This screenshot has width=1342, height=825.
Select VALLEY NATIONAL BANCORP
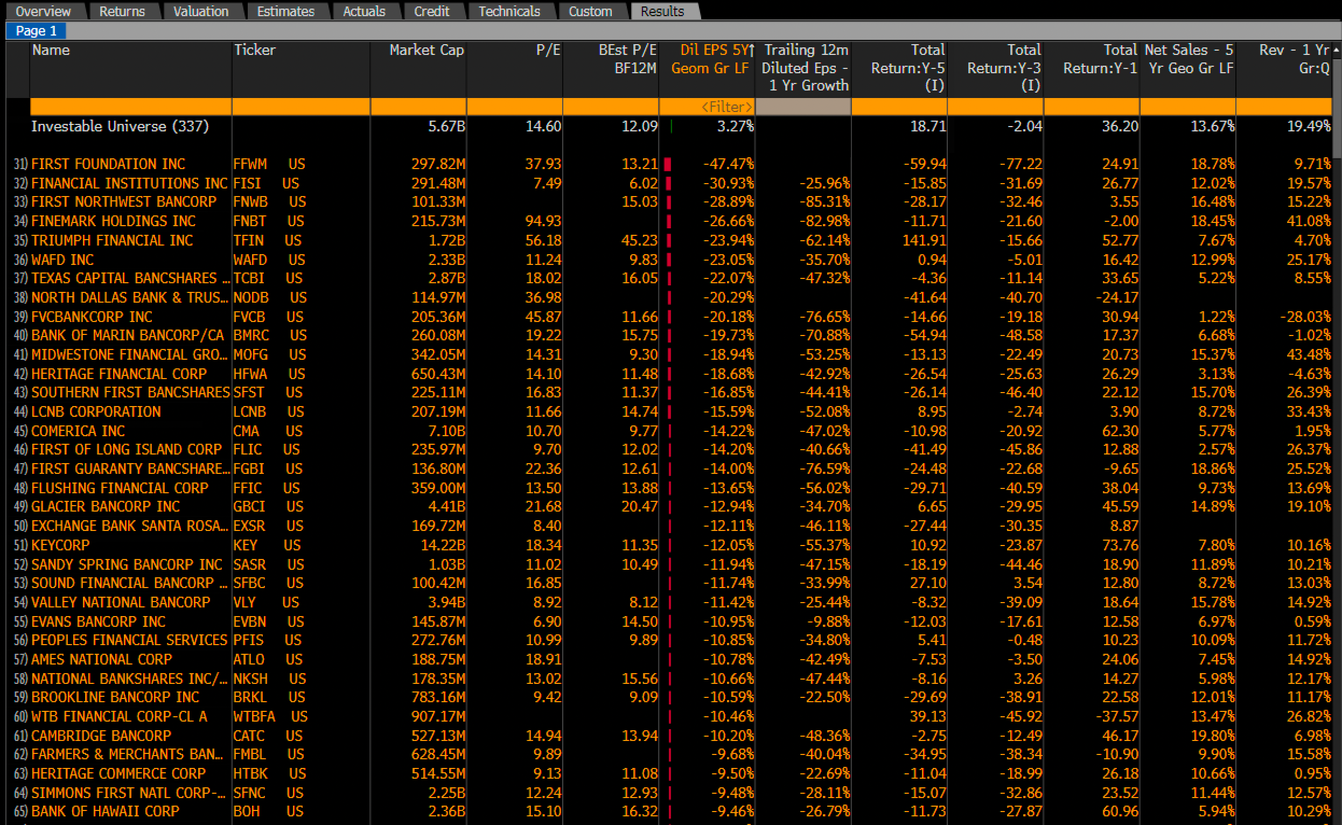point(121,603)
